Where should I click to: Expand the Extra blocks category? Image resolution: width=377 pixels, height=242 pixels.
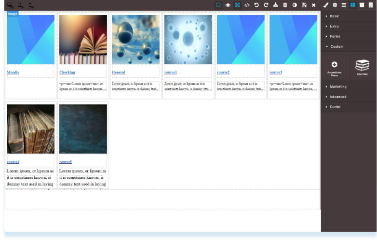(349, 26)
